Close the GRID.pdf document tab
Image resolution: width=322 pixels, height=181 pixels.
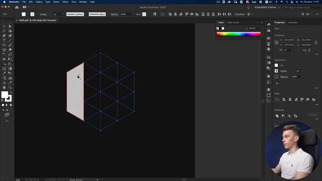click(17, 20)
